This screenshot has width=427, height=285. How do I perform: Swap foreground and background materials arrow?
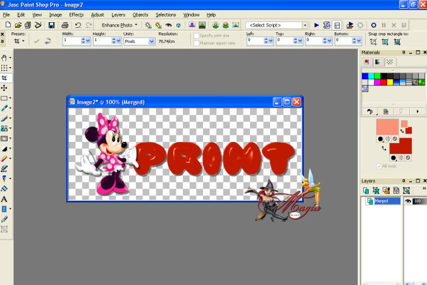click(384, 148)
